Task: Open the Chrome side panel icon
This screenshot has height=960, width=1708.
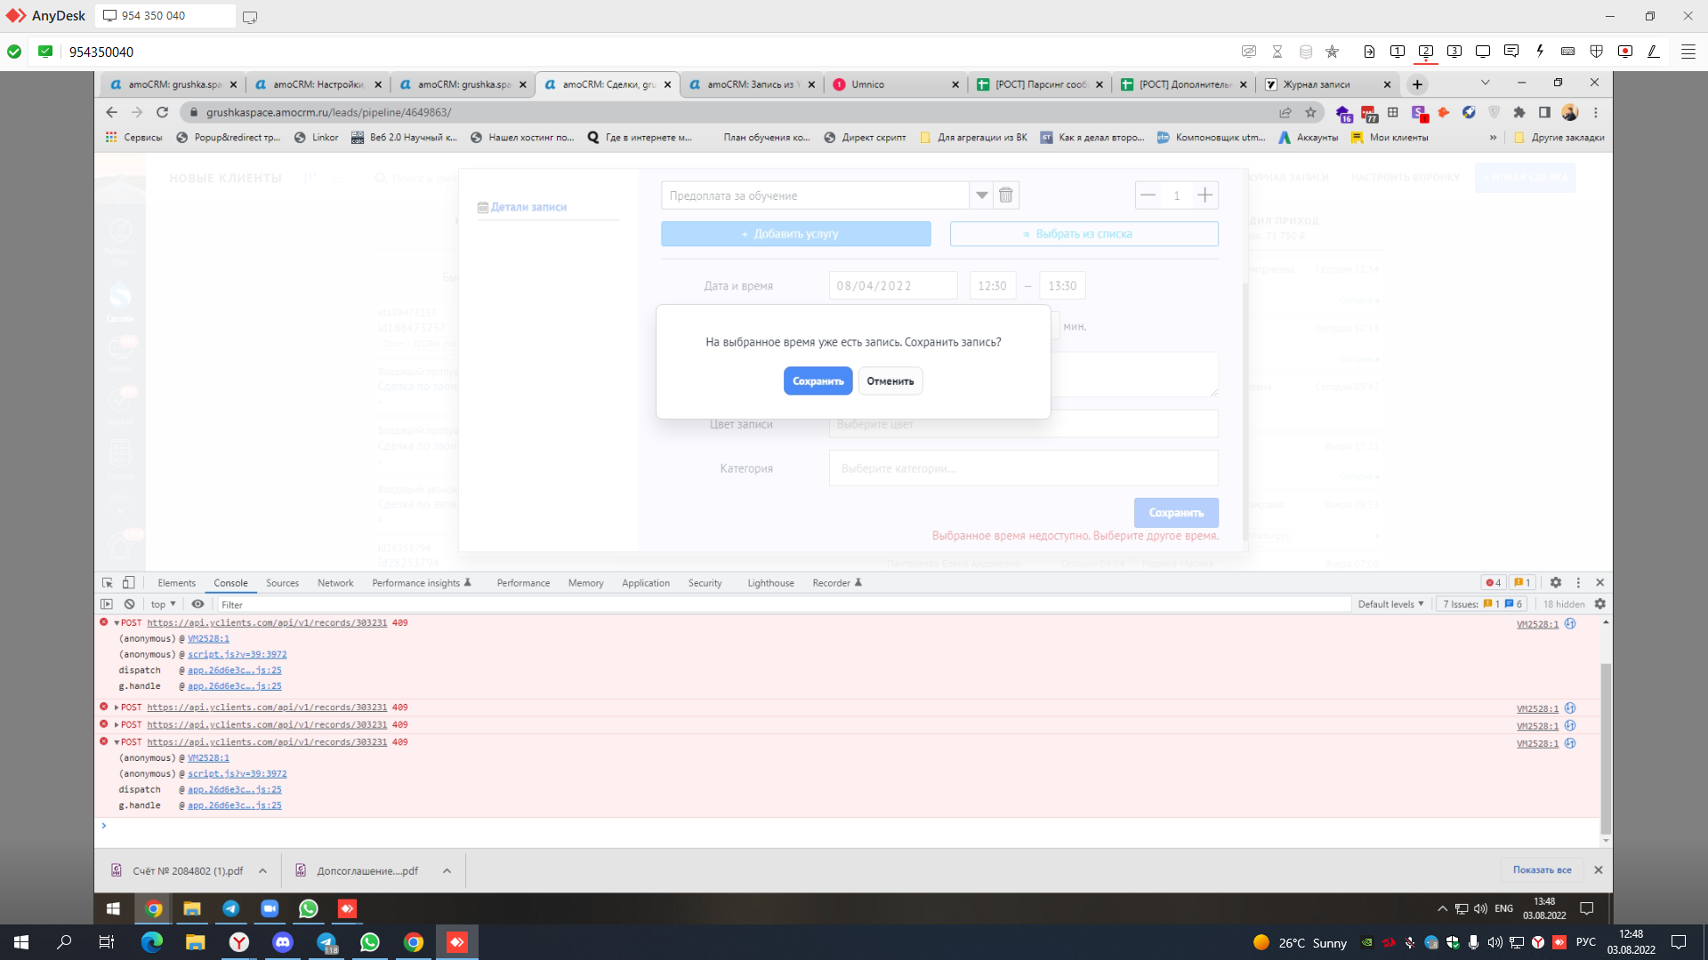Action: coord(1544,113)
